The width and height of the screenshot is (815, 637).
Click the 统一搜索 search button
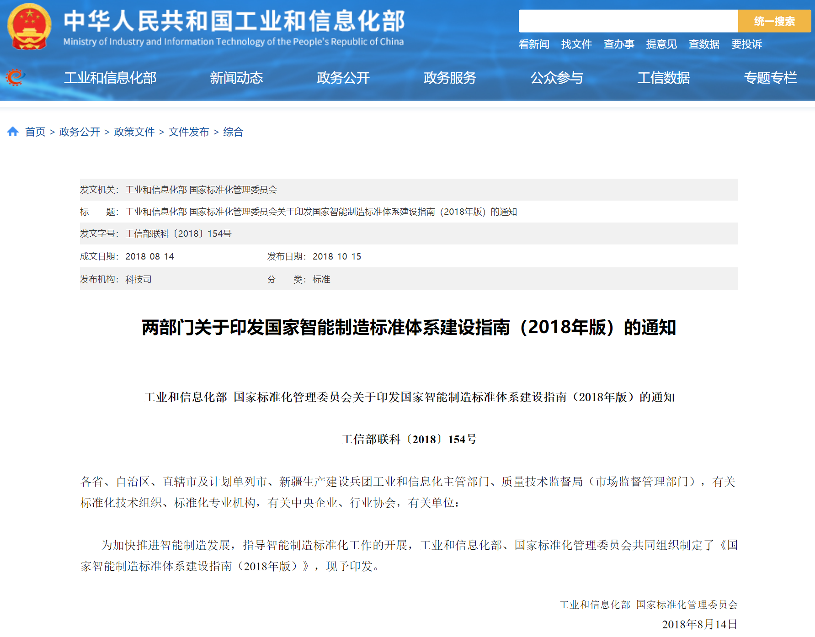pos(774,21)
